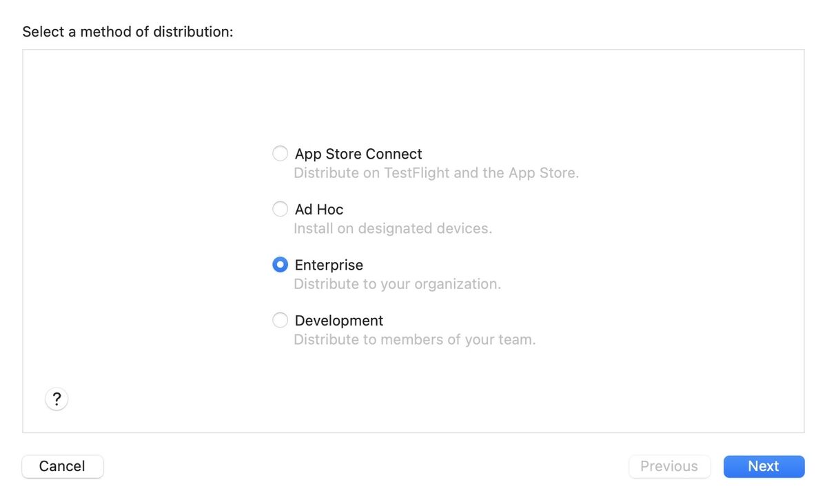Pick the Development distribution method

click(280, 320)
